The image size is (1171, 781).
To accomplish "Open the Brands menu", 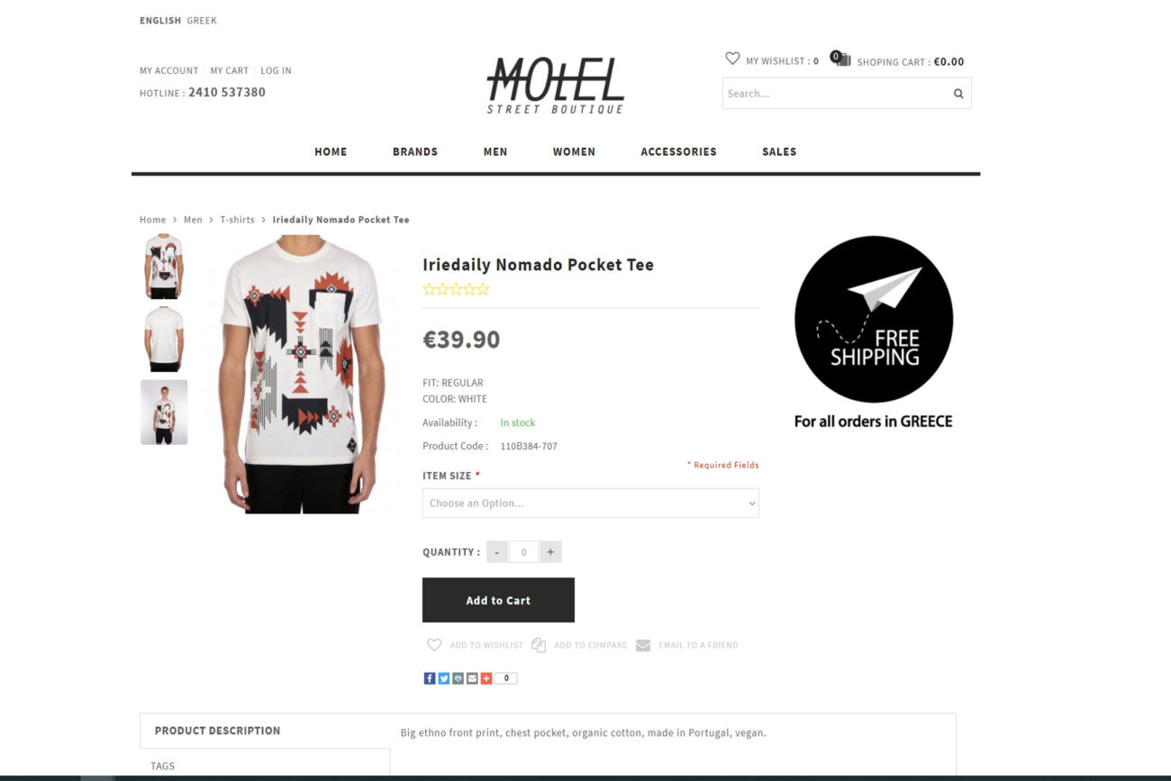I will (415, 151).
